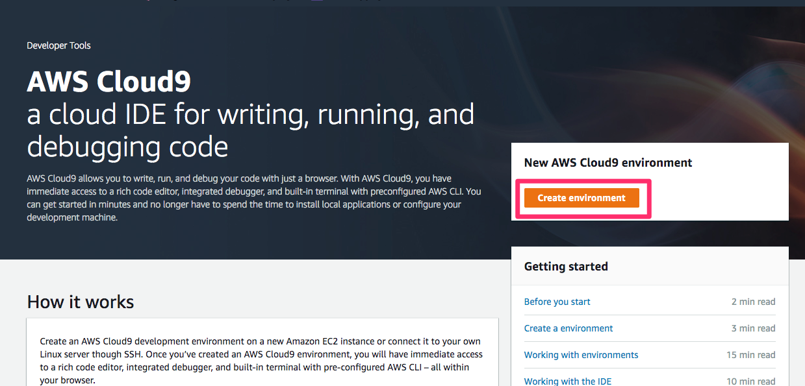Viewport: 805px width, 386px height.
Task: Click the paragraph starting 'Create an AWS Cloud9 development'
Action: click(261, 361)
